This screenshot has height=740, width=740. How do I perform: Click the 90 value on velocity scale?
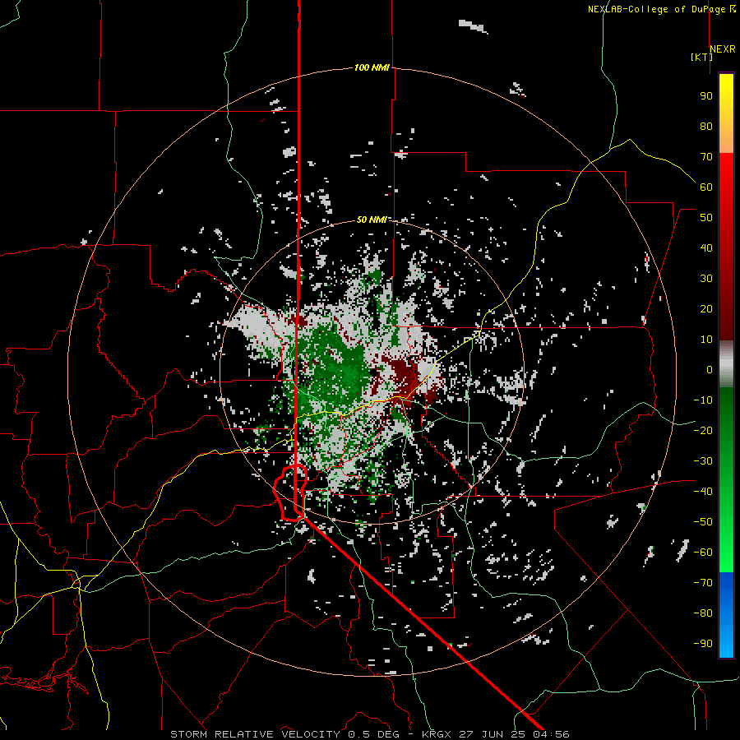[706, 96]
